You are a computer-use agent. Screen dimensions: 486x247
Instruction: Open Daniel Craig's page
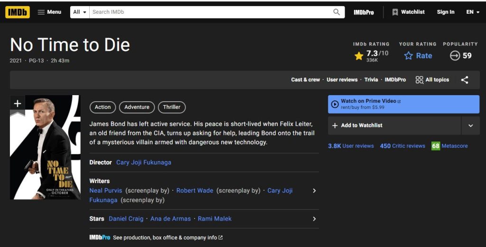pyautogui.click(x=126, y=219)
